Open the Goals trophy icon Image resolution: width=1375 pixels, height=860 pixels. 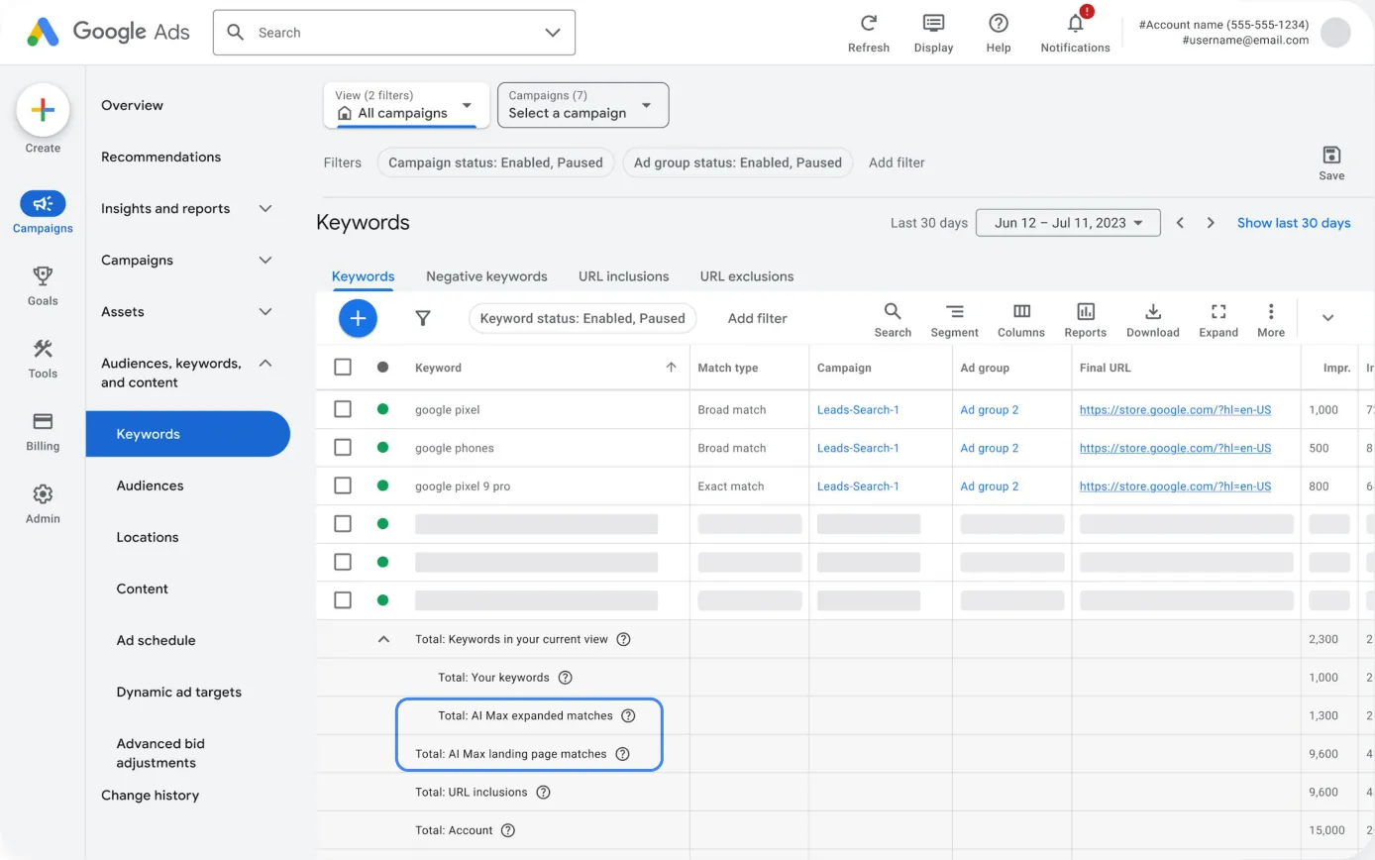43,275
